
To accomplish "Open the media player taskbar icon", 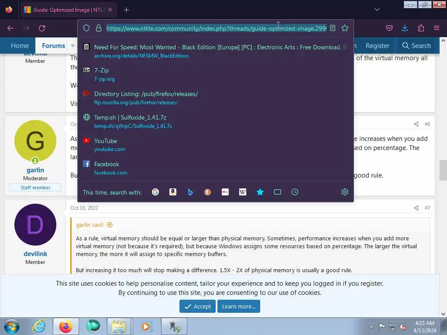I will pyautogui.click(x=146, y=326).
